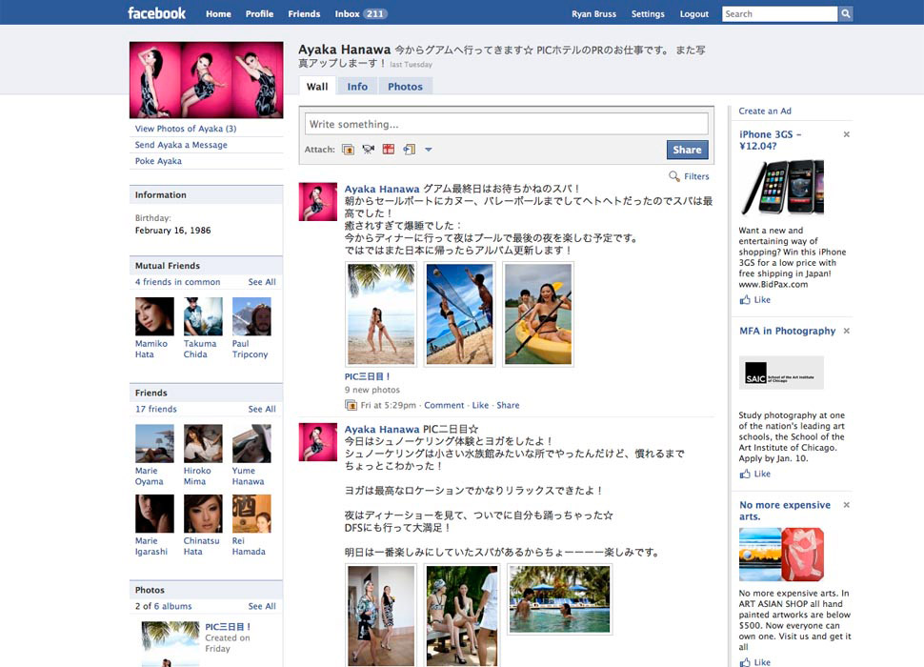Open iPhone 3GS – ¥12.04? ad title
924x667 pixels.
pyautogui.click(x=771, y=140)
